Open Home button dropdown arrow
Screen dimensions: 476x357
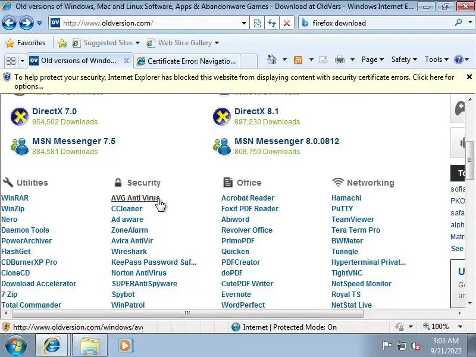[285, 59]
